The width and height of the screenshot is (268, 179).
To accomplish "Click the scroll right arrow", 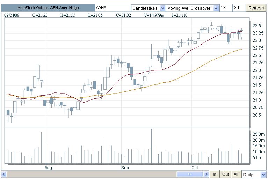I will [x=206, y=174].
